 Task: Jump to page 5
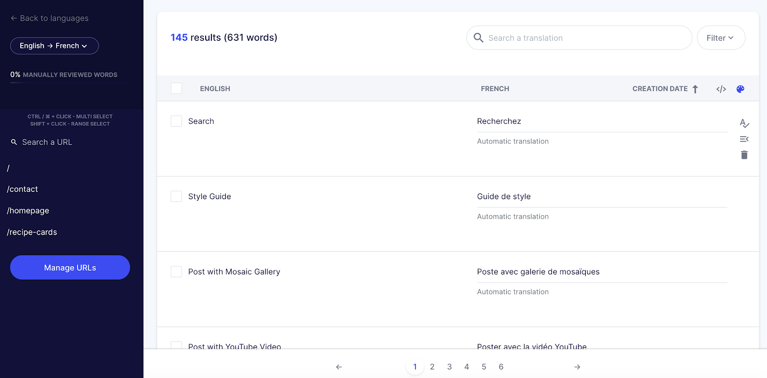484,367
